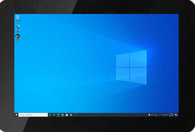Click the taskbar search box
This screenshot has height=132, width=195.
[33, 115]
